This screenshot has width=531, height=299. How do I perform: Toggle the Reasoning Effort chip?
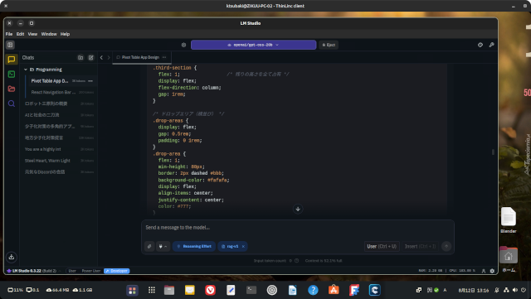[194, 246]
